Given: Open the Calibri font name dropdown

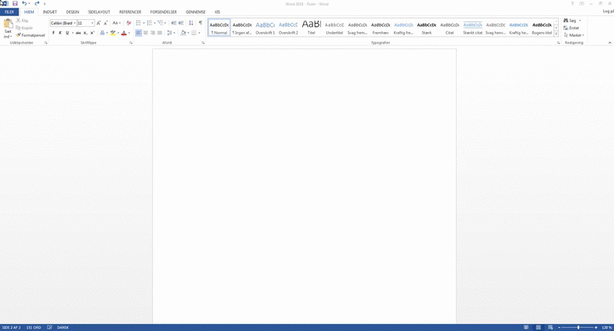Looking at the screenshot, I should pos(64,23).
